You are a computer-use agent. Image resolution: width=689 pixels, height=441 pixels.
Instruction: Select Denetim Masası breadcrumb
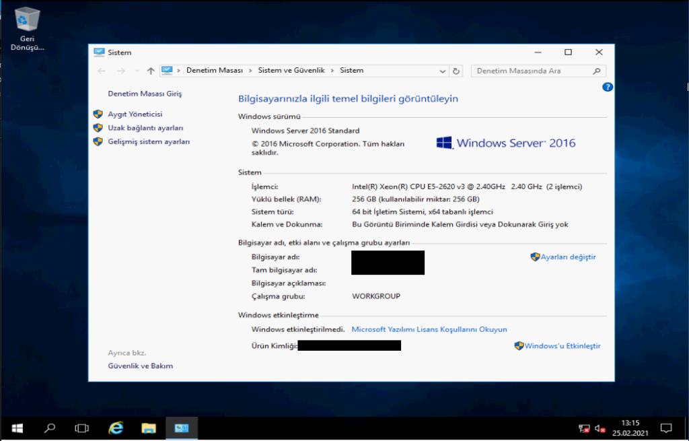tap(215, 70)
